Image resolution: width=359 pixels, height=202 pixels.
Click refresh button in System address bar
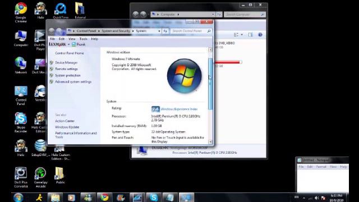[165, 31]
